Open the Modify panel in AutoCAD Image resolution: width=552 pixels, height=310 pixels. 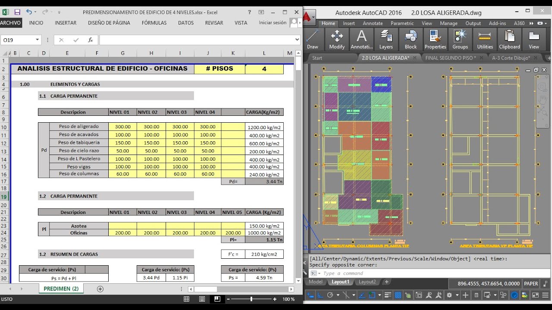[x=337, y=40]
